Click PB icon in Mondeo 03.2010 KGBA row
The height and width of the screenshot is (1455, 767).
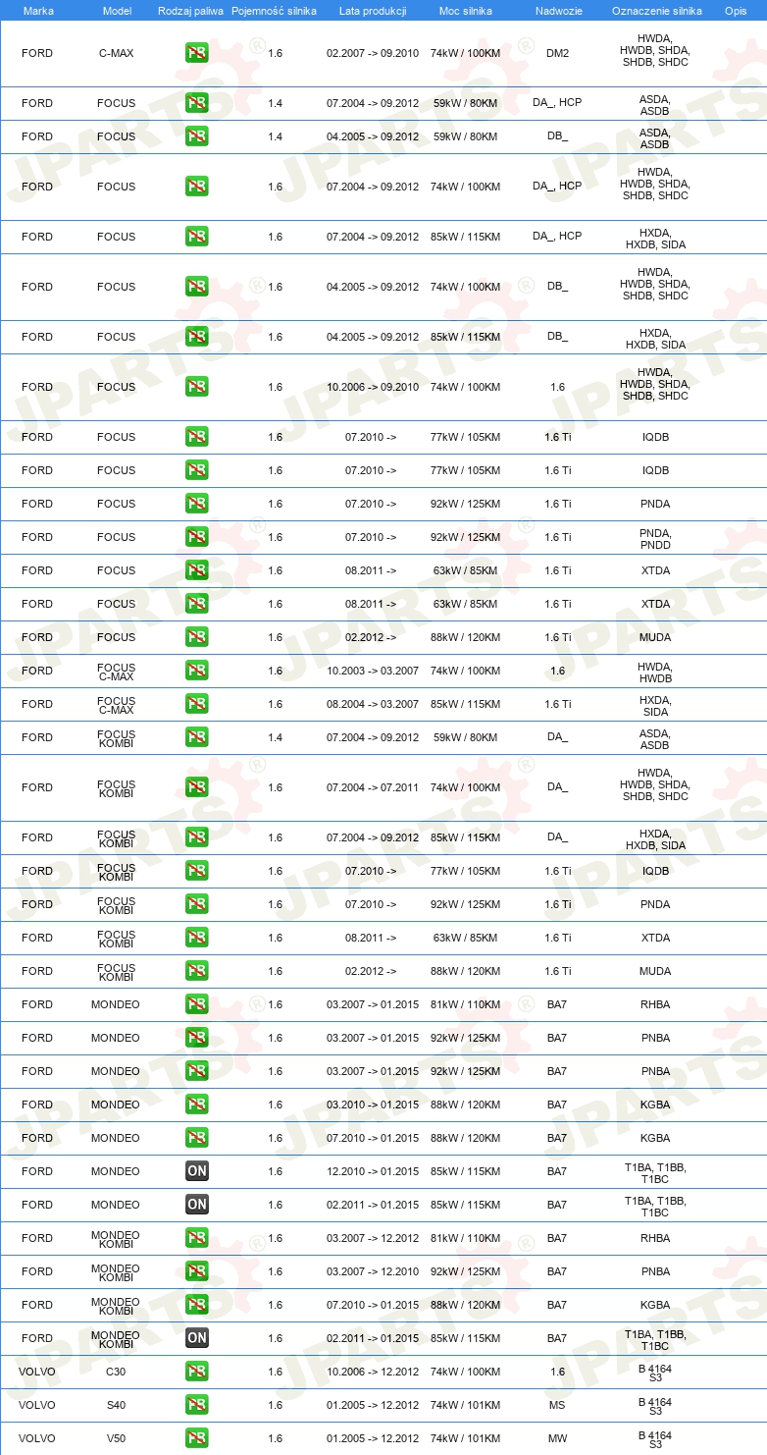click(x=197, y=1105)
